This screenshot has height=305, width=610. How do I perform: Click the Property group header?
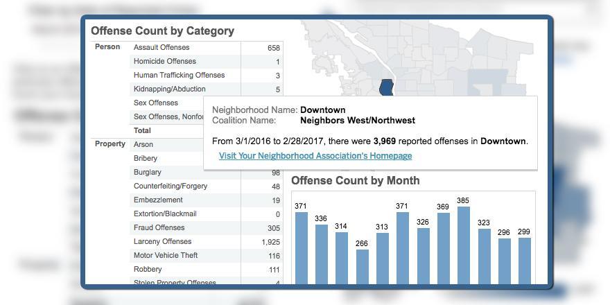pyautogui.click(x=110, y=144)
